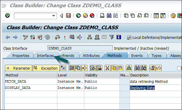This screenshot has width=182, height=110.
Task: Jump to Last Page icon
Action: tap(146, 16)
